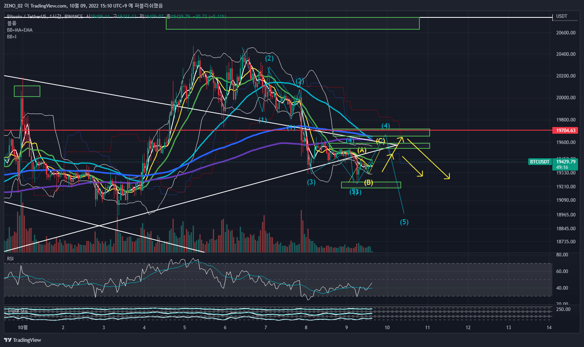Click the 18735.00 price axis label
Viewport: 584px width, 347px height.
(x=566, y=242)
